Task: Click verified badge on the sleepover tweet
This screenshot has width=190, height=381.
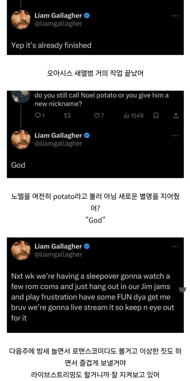Action: (87, 246)
